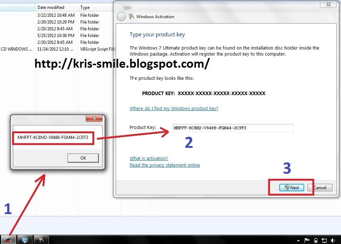Select the row dated 3/22/2012 10:48 AM
The image size is (341, 244).
tap(56, 15)
